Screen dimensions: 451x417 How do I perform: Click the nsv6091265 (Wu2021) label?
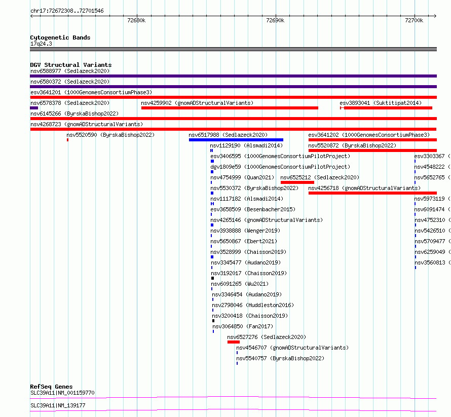pyautogui.click(x=240, y=284)
